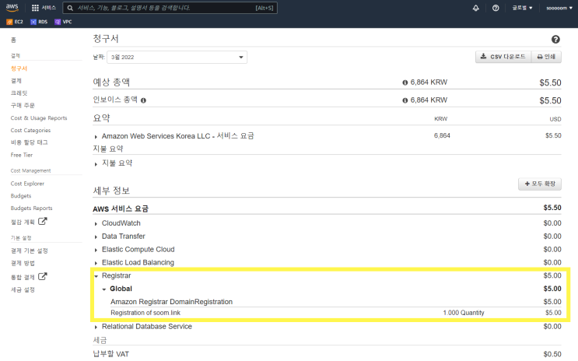Click the 1.000 Quantity value

[x=464, y=313]
